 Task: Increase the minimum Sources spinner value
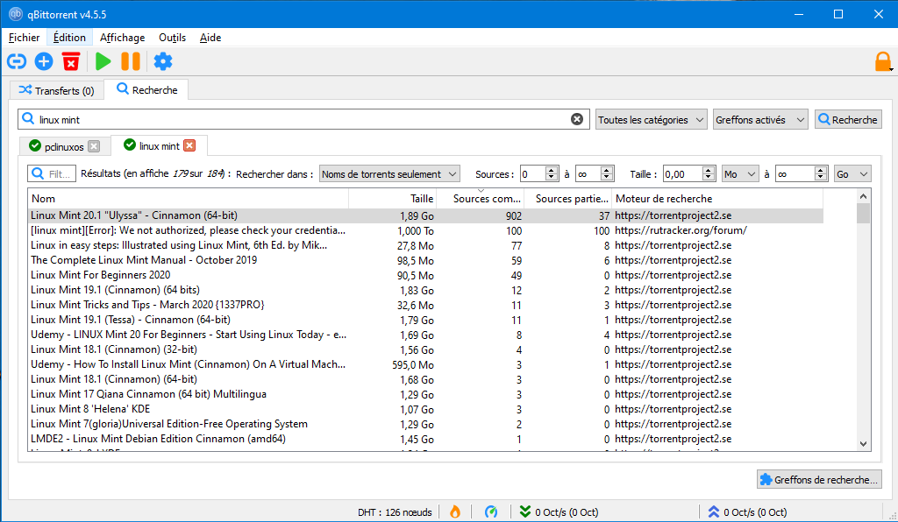click(x=552, y=171)
